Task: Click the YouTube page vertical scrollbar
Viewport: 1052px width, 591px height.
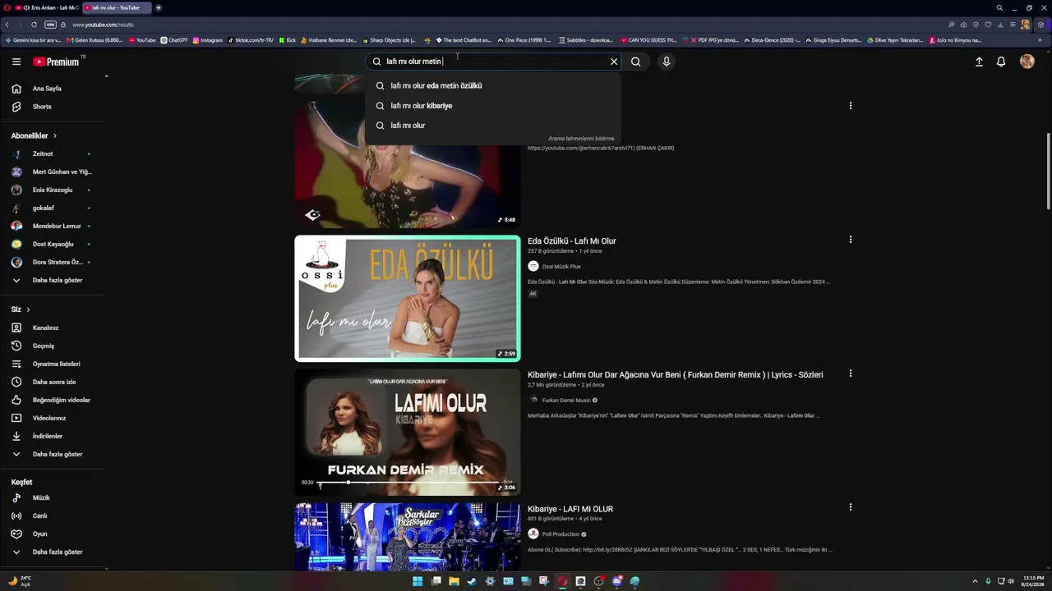Action: point(1048,171)
